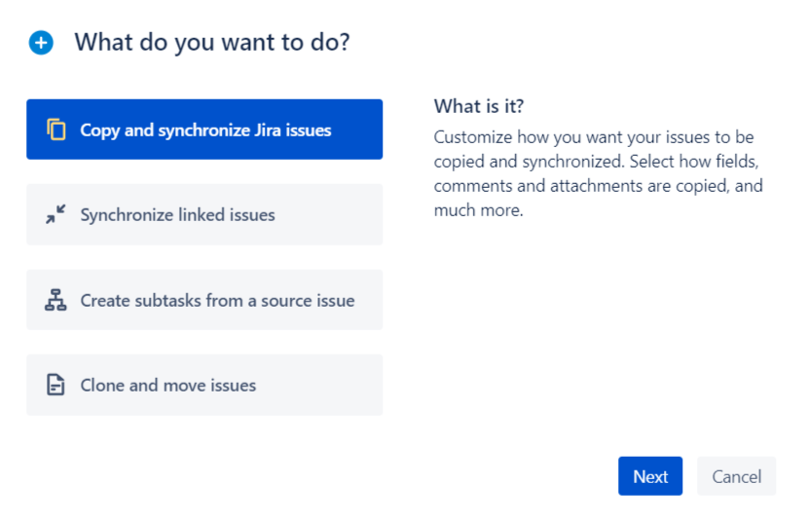The image size is (810, 521).
Task: Click the blue plus circle icon
Action: [x=41, y=43]
